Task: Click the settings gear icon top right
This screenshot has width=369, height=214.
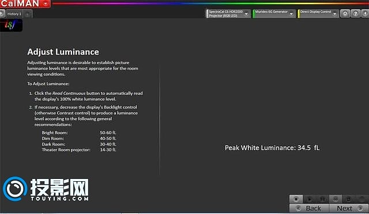Action: coord(345,13)
